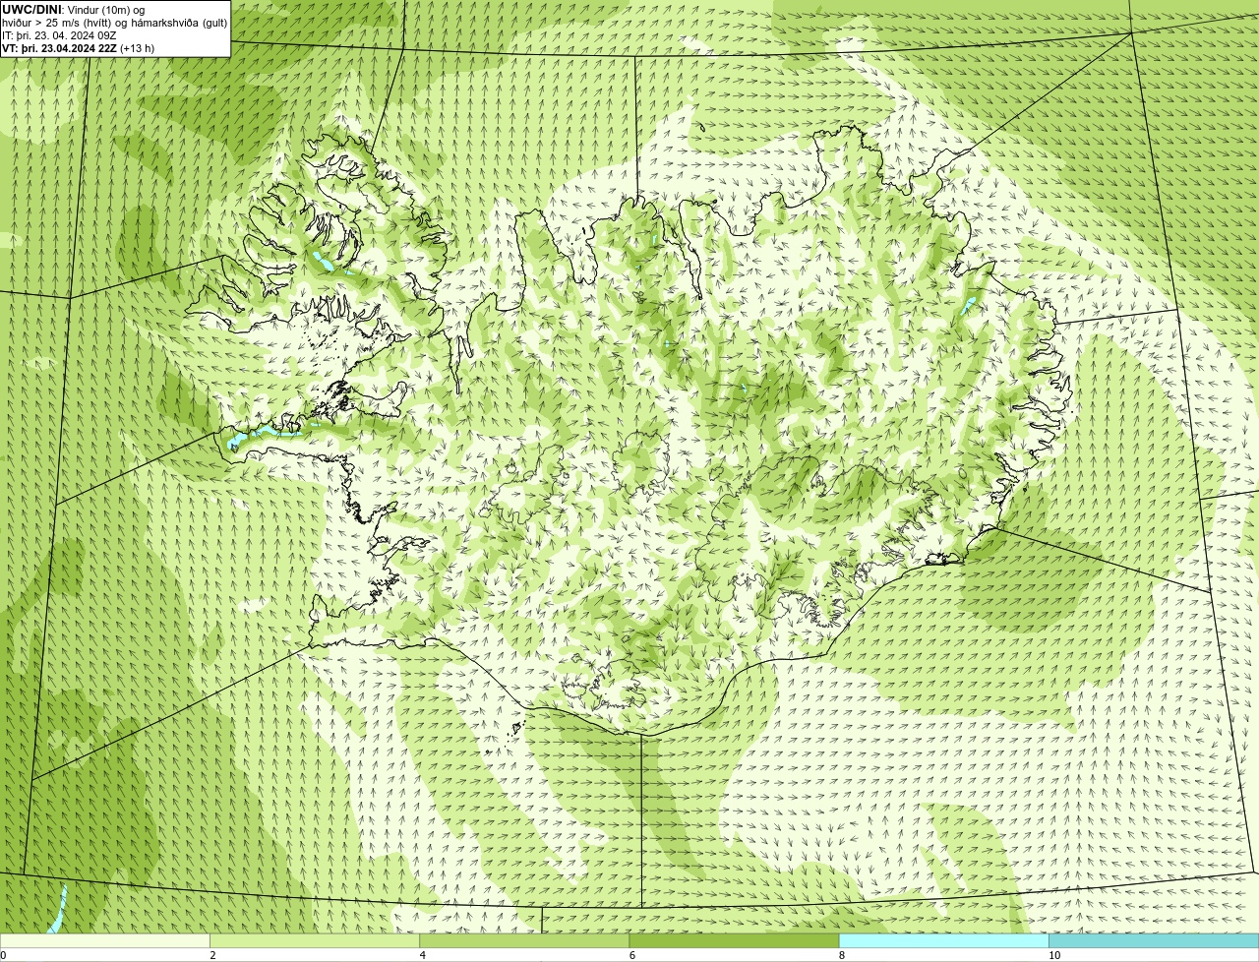This screenshot has height=962, width=1259.
Task: Click the light green 2–4 m/s scale segment
Action: (315, 941)
